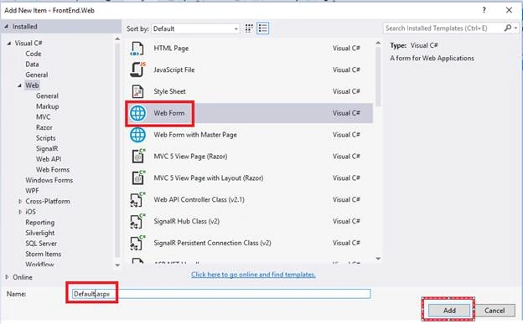This screenshot has width=523, height=324.
Task: Click the Cancel button
Action: click(495, 311)
